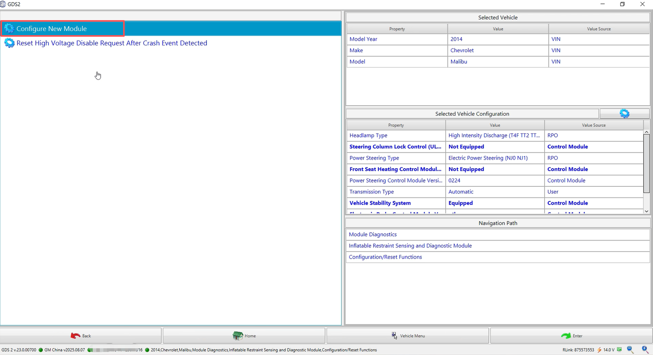653x355 pixels.
Task: Click the gear icon beside Configure New Module
Action: pos(9,29)
